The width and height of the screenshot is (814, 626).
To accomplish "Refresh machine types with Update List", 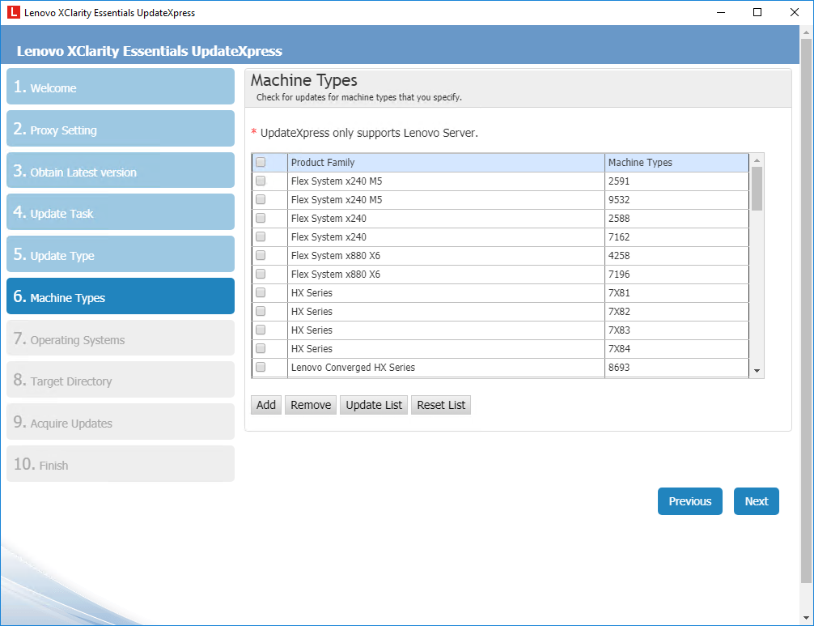I will point(374,405).
